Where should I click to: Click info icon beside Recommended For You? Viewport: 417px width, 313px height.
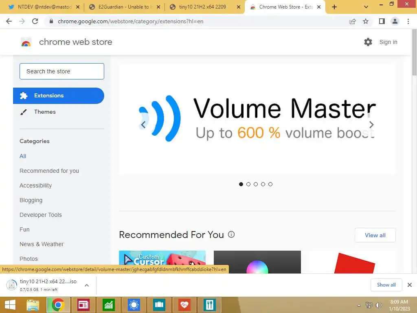tap(231, 234)
